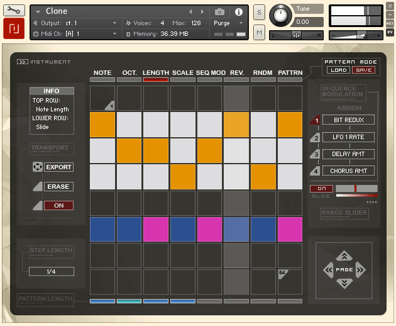This screenshot has height=326, width=396.
Task: Click the drag icon beside EXPORT
Action: click(37, 167)
